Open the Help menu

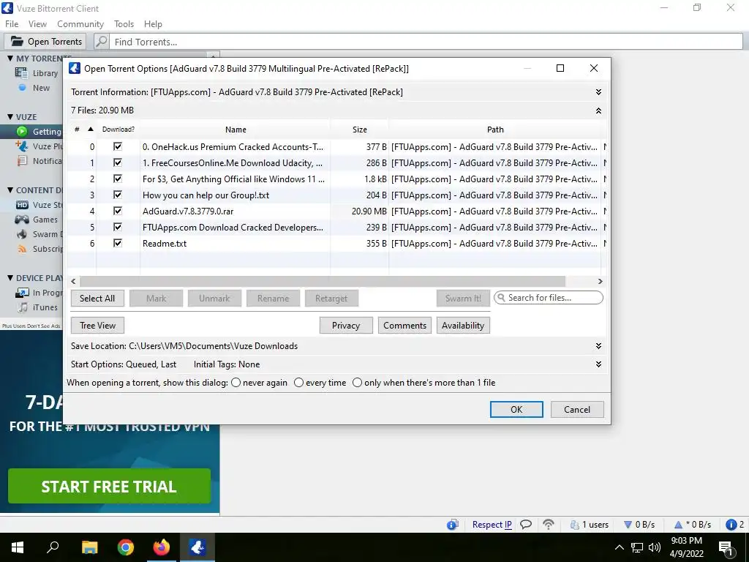click(153, 24)
